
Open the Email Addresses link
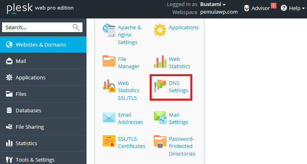(130, 118)
